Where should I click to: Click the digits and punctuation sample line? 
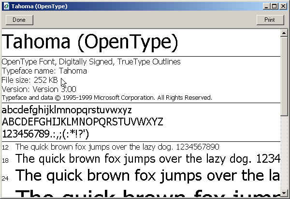pyautogui.click(x=45, y=134)
